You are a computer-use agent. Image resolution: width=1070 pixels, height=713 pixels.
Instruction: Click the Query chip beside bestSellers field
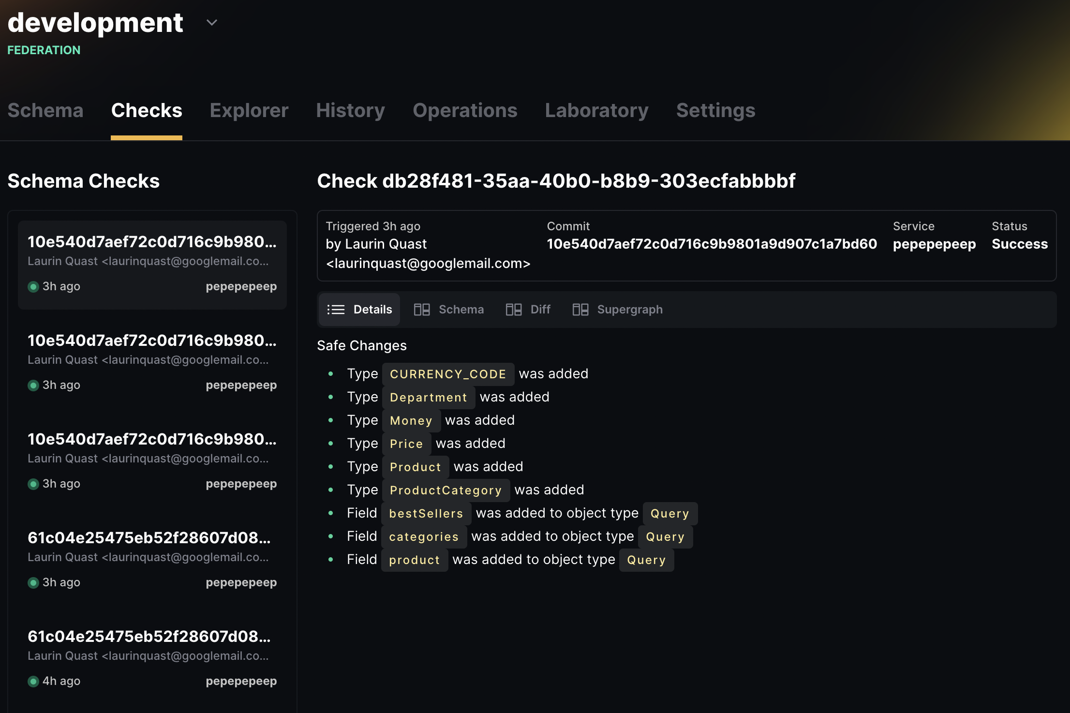[670, 513]
